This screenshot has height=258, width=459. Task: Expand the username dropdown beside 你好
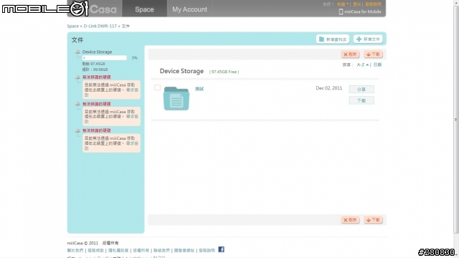pyautogui.click(x=343, y=4)
